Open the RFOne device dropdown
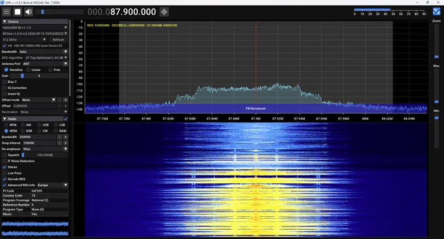 point(35,33)
